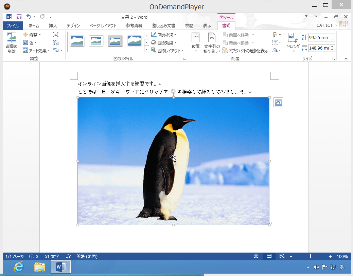Image resolution: width=353 pixels, height=276 pixels.
Task: Click the 51文字 word count in status bar
Action: pyautogui.click(x=52, y=256)
